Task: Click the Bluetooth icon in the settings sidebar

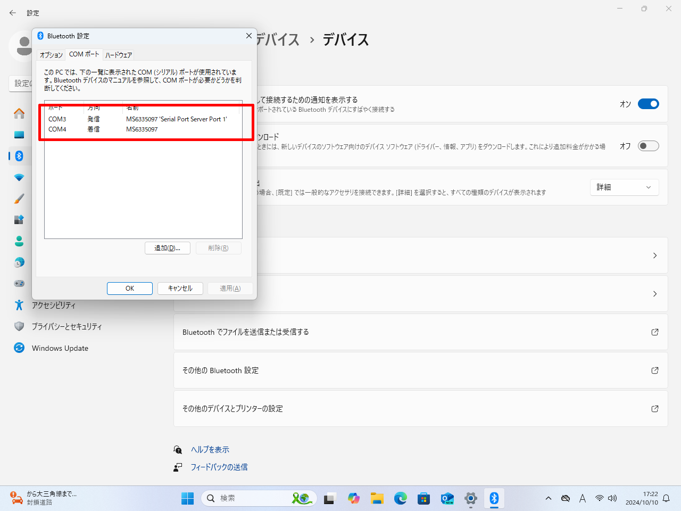Action: (x=19, y=156)
